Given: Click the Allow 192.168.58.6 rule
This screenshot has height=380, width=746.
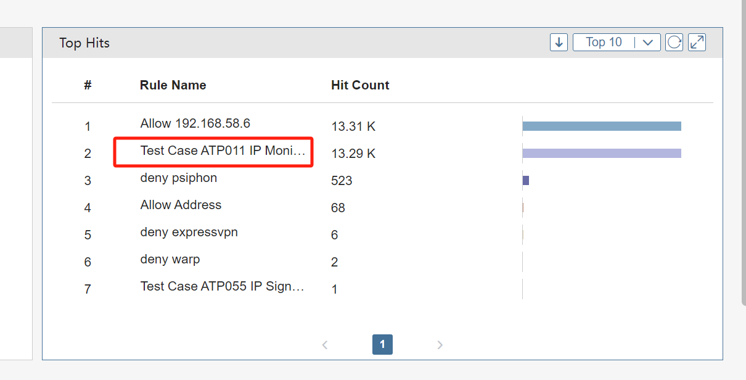Looking at the screenshot, I should pyautogui.click(x=195, y=123).
